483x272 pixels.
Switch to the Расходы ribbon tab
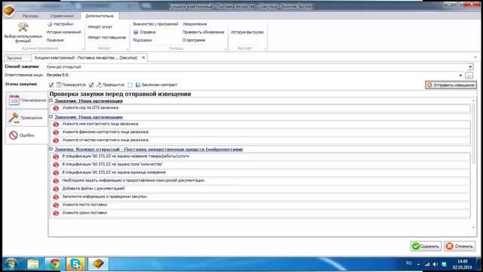point(30,16)
